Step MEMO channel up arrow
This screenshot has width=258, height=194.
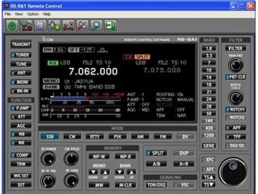[x=105, y=172]
